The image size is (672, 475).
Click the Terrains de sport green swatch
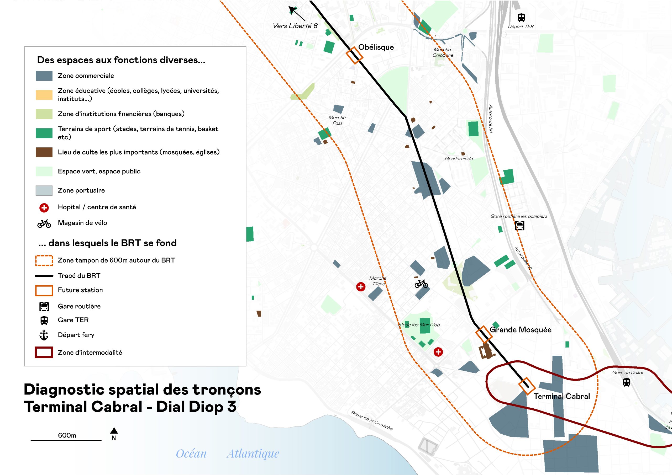(x=44, y=133)
